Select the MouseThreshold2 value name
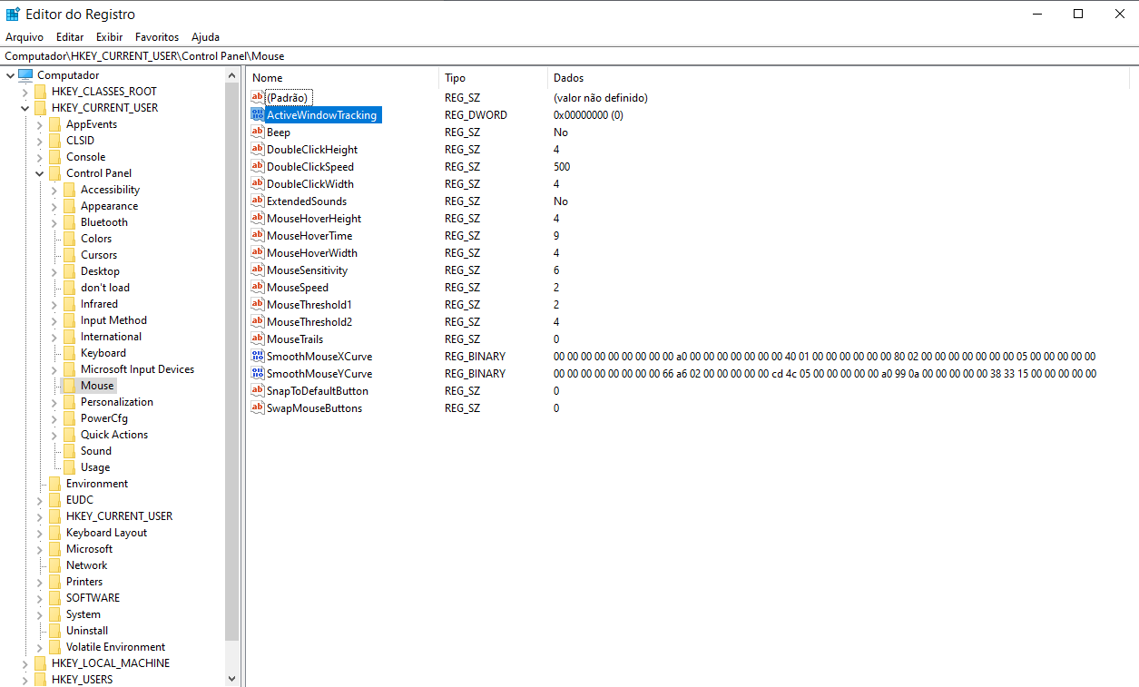 [x=309, y=322]
